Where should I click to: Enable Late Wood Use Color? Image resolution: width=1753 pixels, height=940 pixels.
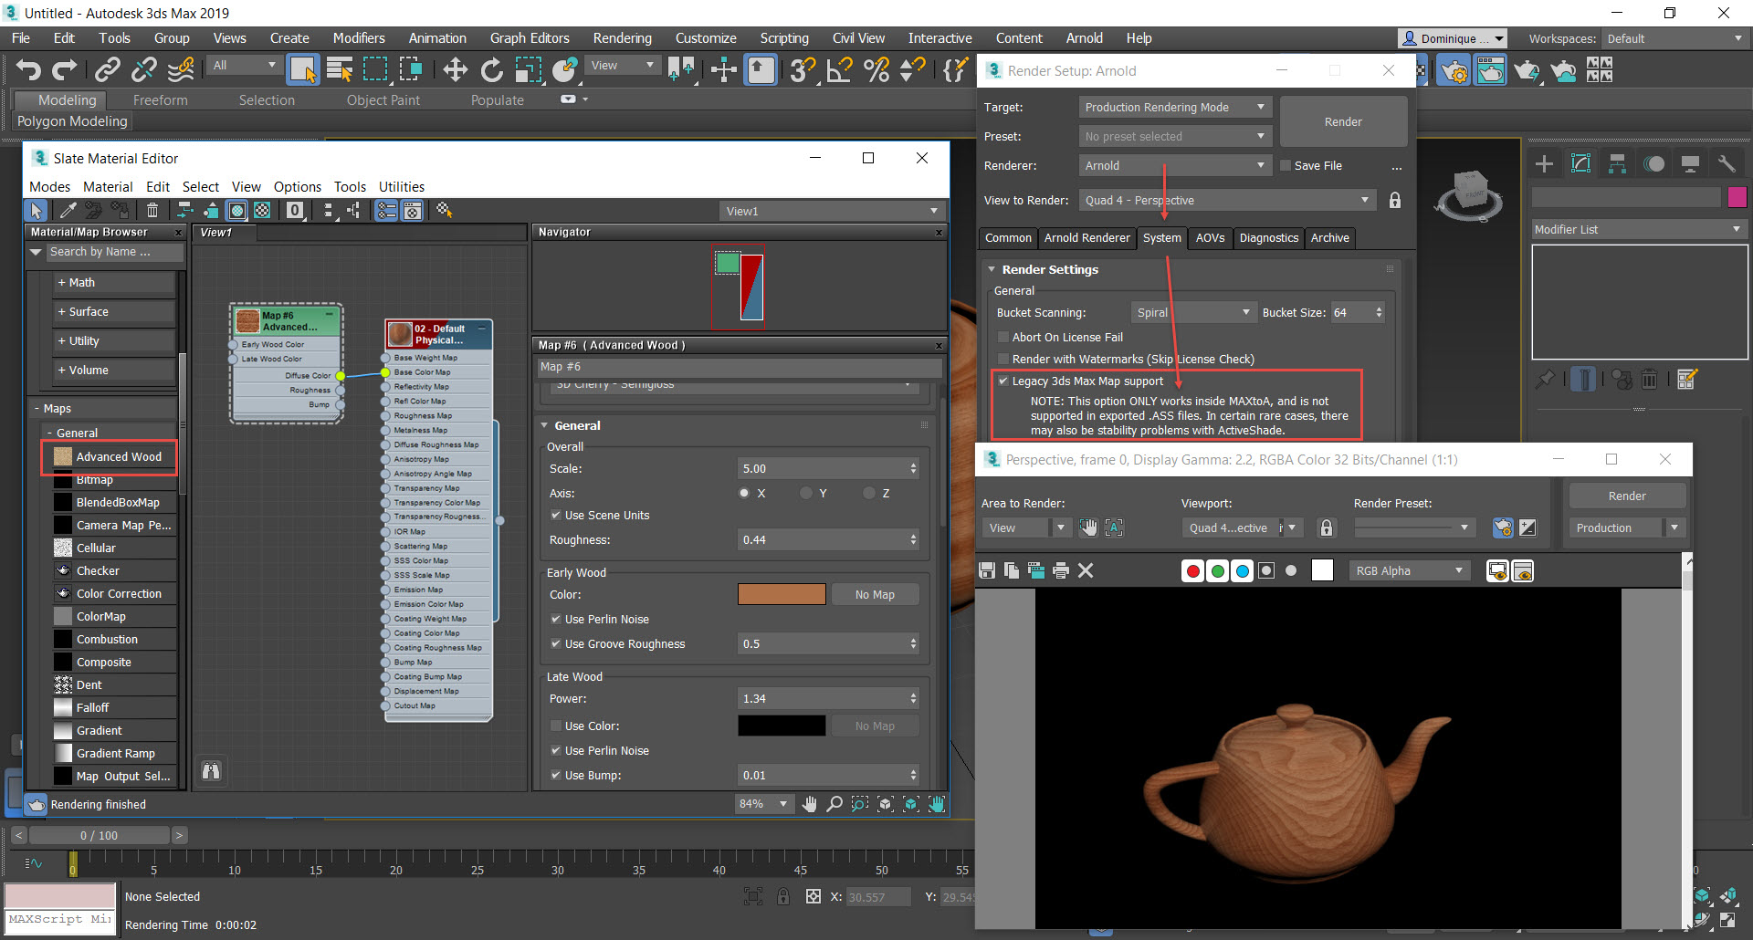point(556,726)
